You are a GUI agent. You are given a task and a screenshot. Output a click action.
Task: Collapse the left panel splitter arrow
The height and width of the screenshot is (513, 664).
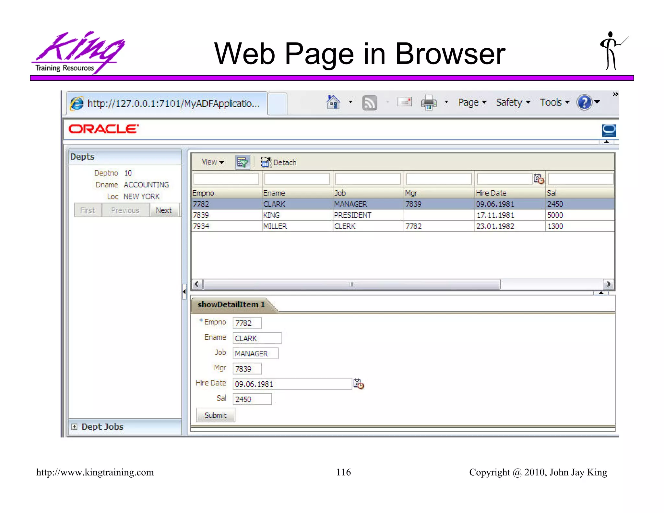coord(184,292)
